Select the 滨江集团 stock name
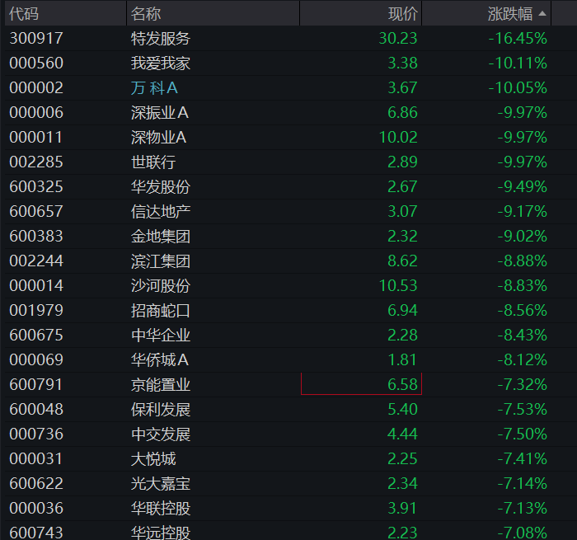This screenshot has width=577, height=540. (161, 261)
